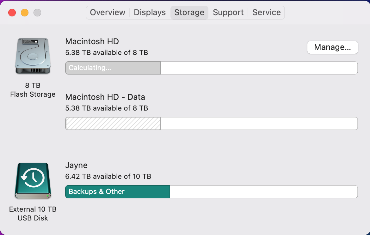Screen dimensions: 370x235
Task: Open the Support tab
Action: point(228,13)
